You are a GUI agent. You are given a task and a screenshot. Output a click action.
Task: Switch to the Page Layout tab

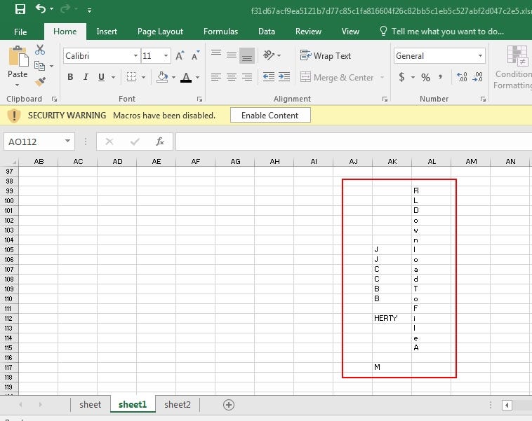click(x=160, y=32)
